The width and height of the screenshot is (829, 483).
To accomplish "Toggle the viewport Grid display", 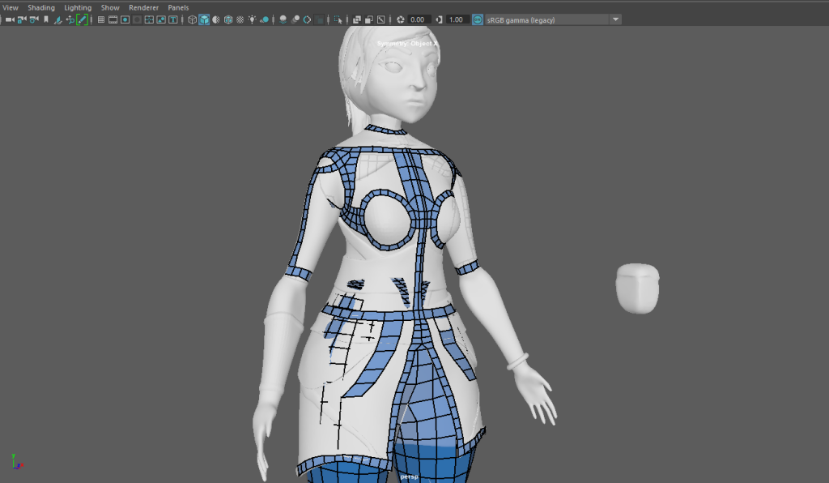I will [x=101, y=19].
